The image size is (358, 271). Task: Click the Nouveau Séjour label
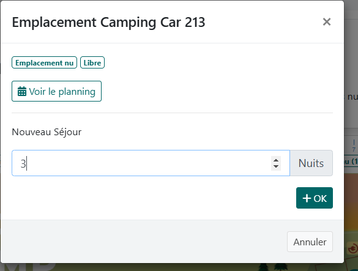(47, 132)
